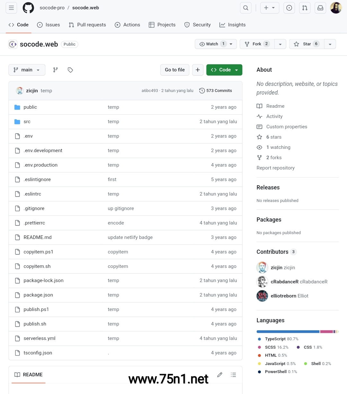347x394 pixels.
Task: Click Report repository link
Action: click(x=275, y=168)
